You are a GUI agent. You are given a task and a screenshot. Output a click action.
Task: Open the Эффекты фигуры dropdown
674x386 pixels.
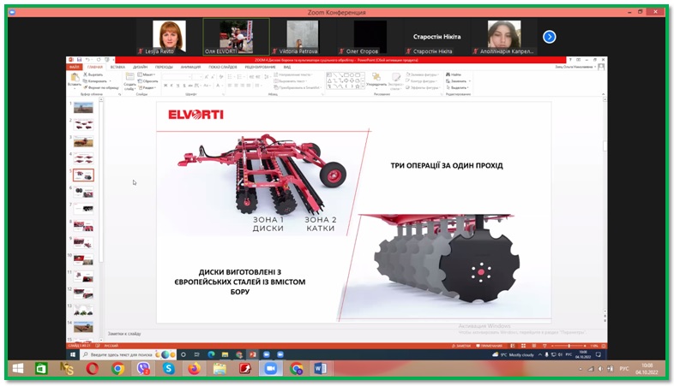point(422,87)
